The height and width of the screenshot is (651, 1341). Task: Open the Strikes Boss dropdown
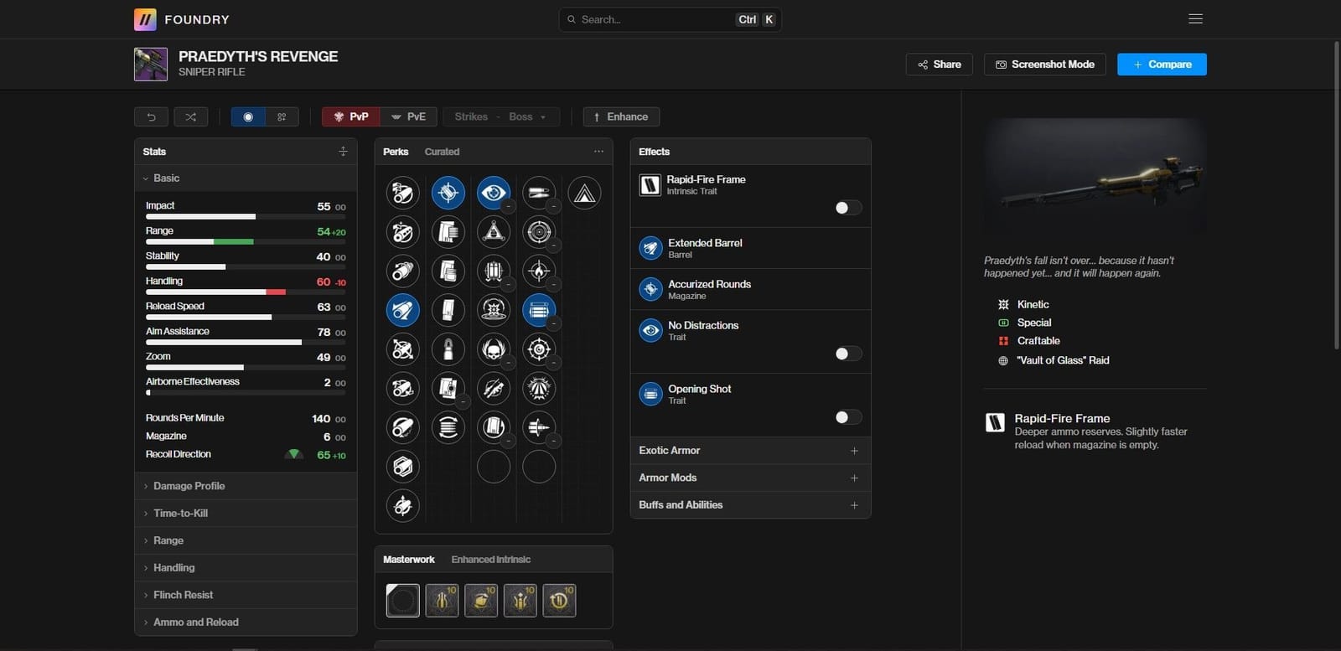click(500, 117)
